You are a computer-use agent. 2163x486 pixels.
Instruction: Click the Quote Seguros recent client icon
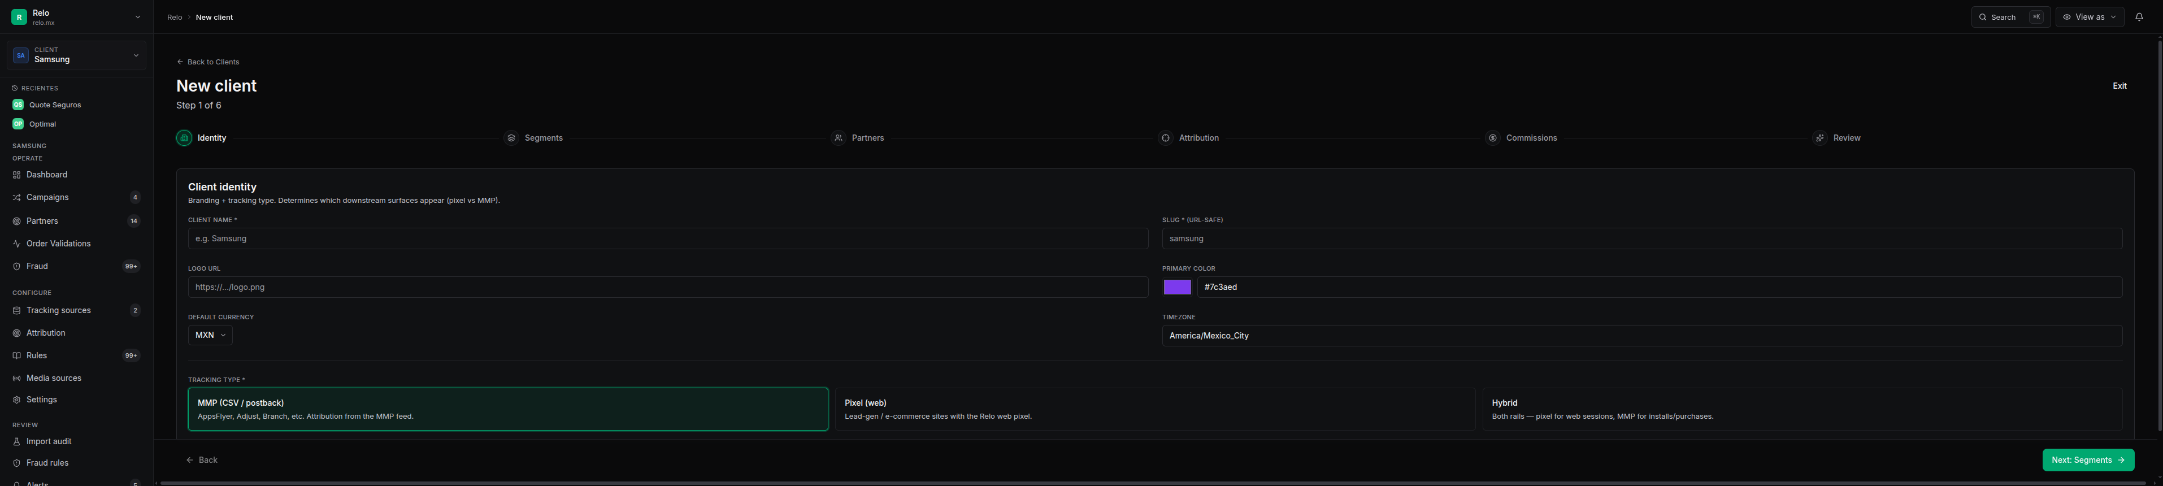click(x=18, y=105)
